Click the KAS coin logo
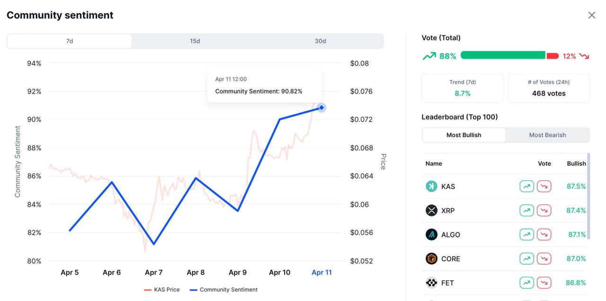 coord(431,186)
